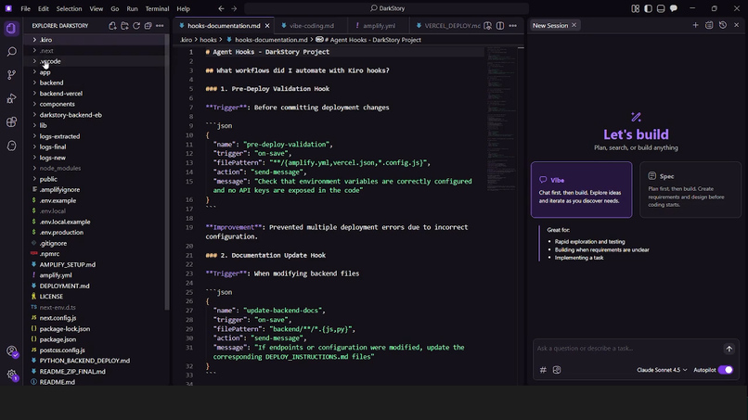Split the editor right
748x420 pixels.
click(x=500, y=26)
